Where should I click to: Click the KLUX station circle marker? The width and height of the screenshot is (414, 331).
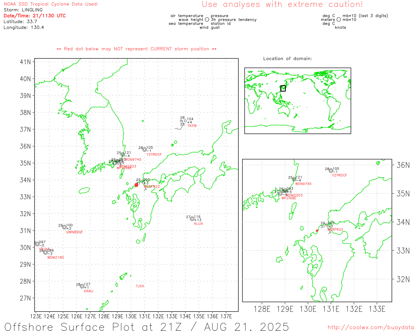(192, 219)
